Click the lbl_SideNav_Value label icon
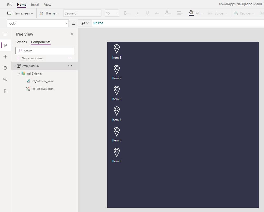264x212 pixels. 28,81
